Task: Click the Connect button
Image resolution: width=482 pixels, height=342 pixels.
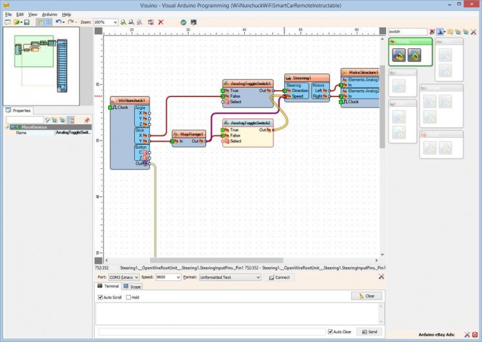Action: tap(279, 277)
